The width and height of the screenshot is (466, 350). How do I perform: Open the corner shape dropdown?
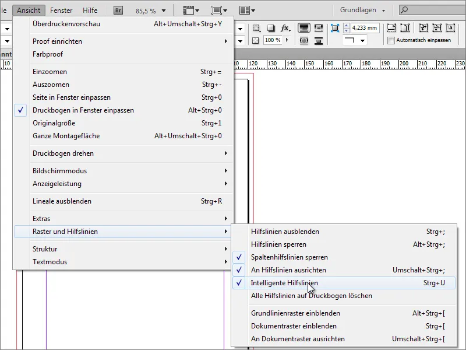coord(362,40)
